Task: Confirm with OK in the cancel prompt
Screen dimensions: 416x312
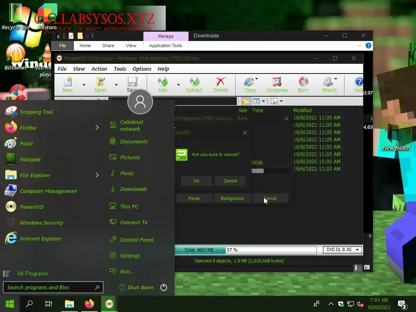Action: [x=196, y=181]
